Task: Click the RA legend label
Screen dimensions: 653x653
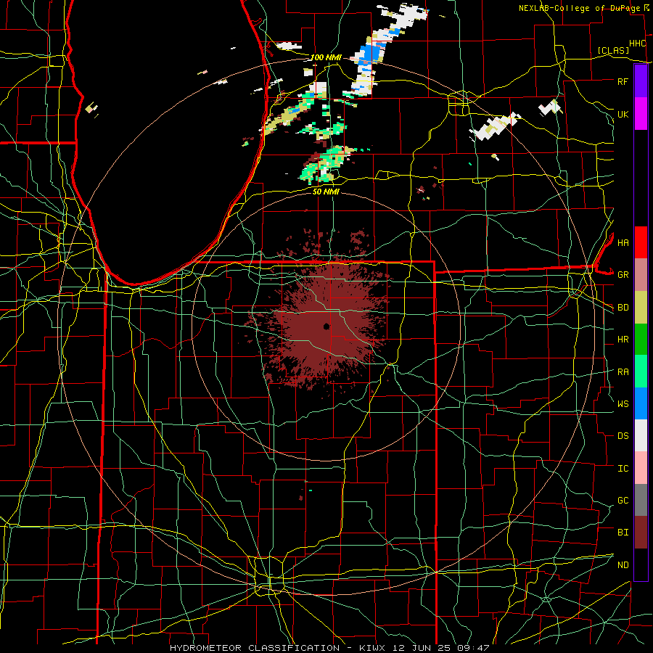Action: [x=623, y=372]
